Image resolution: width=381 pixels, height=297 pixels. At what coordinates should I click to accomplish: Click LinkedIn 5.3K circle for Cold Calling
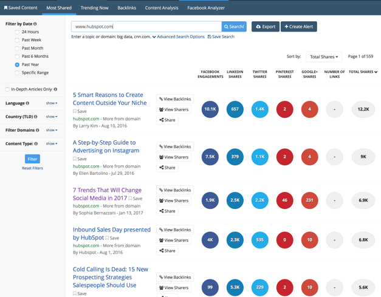pyautogui.click(x=235, y=287)
